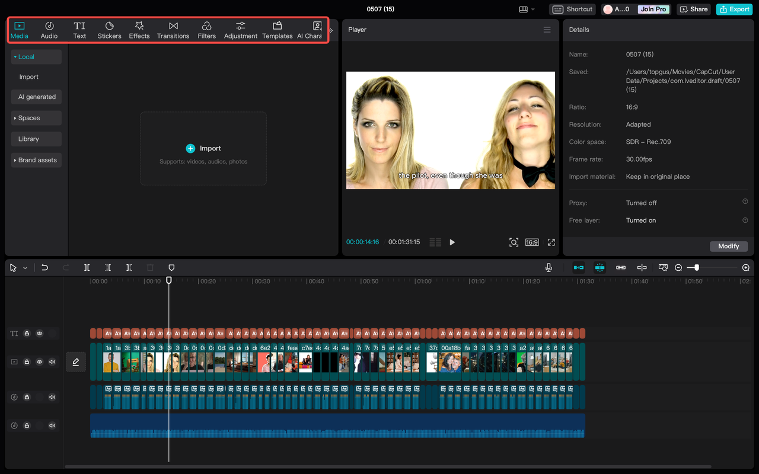This screenshot has height=474, width=759.
Task: Open the cover edit pencil tool
Action: click(76, 361)
